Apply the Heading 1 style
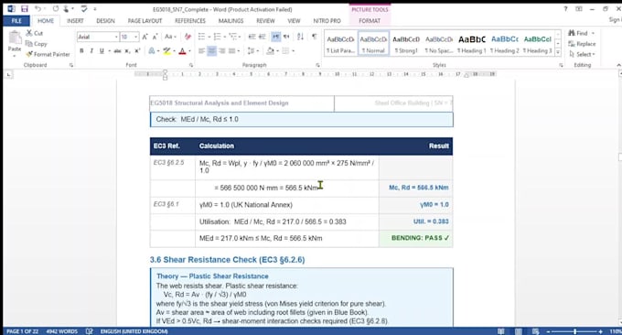The height and width of the screenshot is (335, 622). point(472,44)
